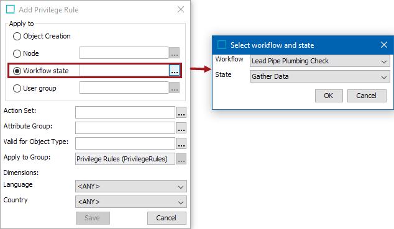Click the Node ellipsis browse button
The width and height of the screenshot is (394, 229).
(175, 53)
